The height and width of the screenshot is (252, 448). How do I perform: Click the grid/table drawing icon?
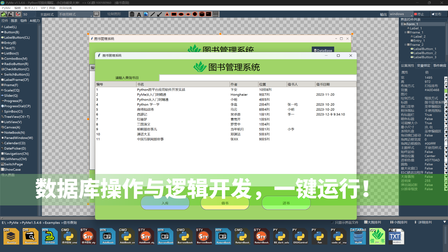pos(216,14)
